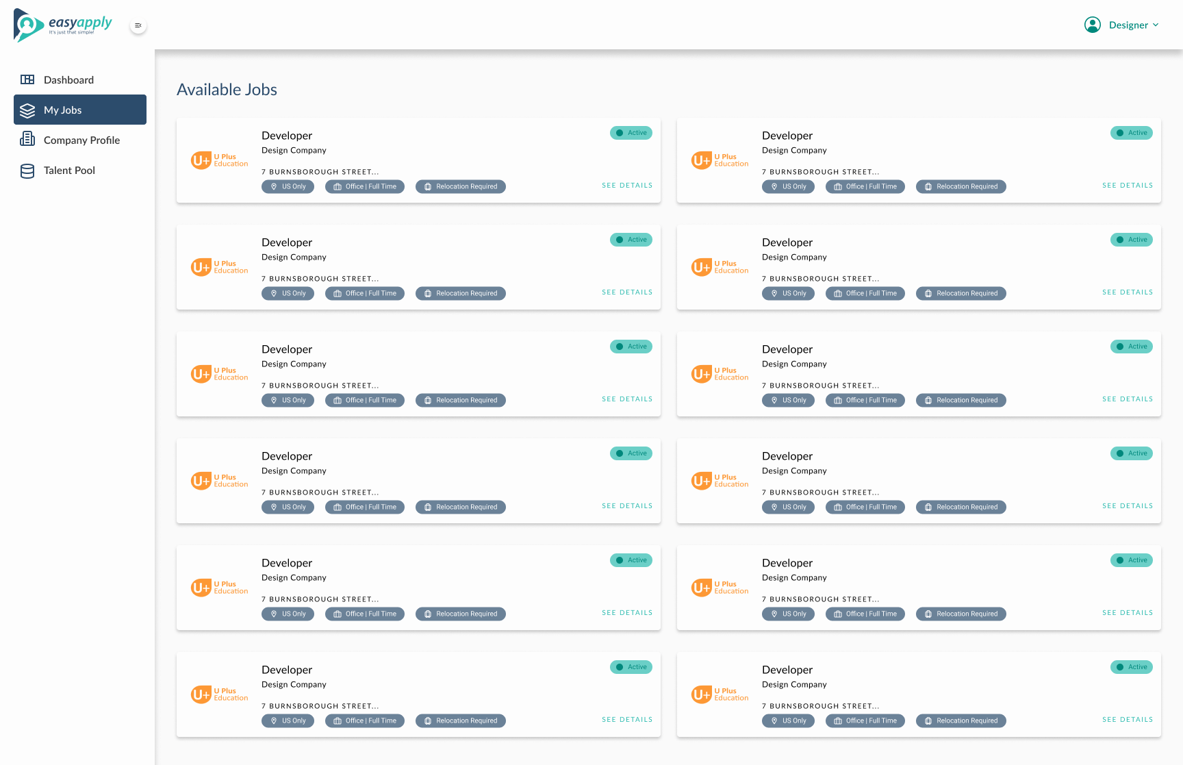The width and height of the screenshot is (1183, 765).
Task: Click See Details on first right-column job
Action: [x=1128, y=186]
